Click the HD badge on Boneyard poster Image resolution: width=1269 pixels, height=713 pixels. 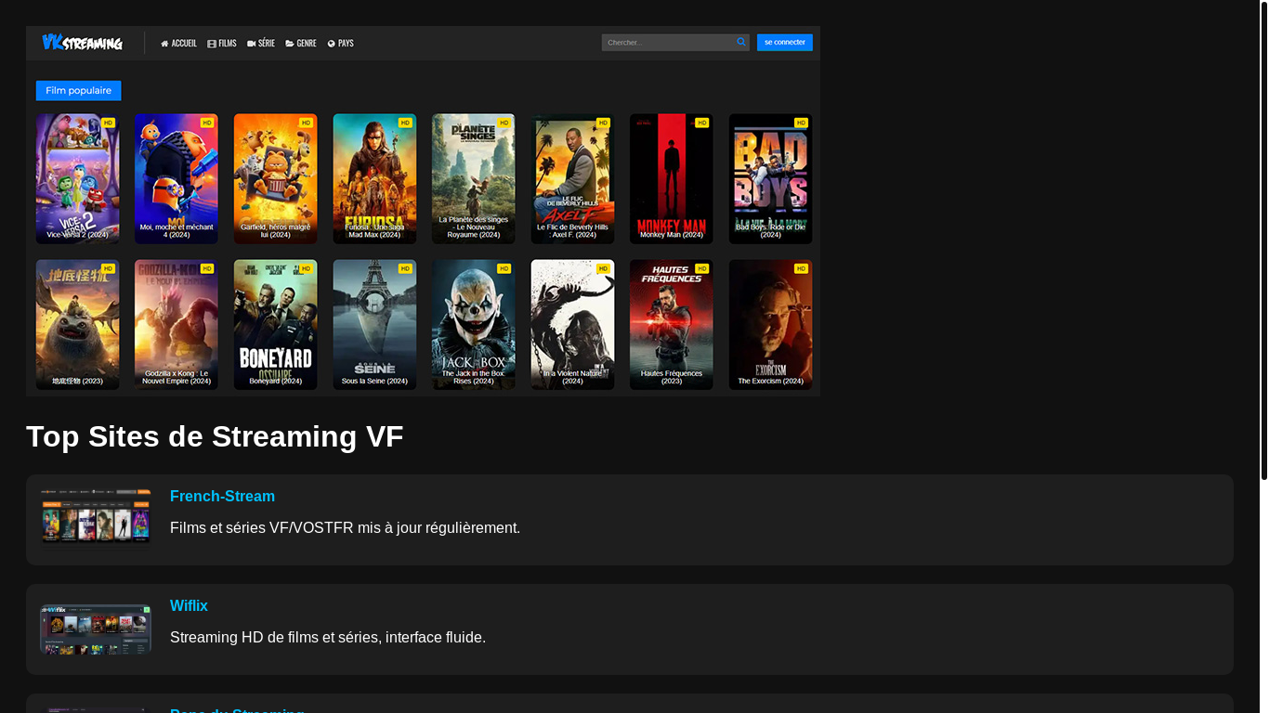pos(307,268)
